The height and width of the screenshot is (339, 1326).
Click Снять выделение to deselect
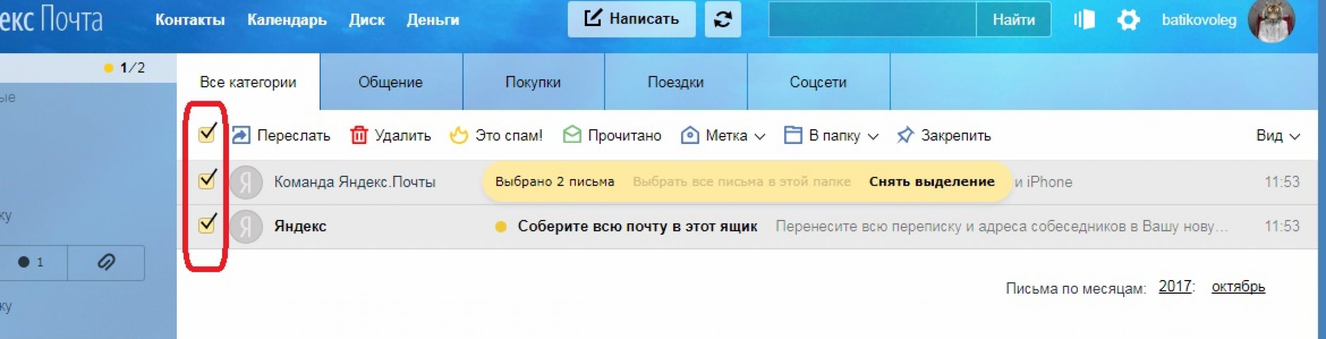pyautogui.click(x=932, y=181)
